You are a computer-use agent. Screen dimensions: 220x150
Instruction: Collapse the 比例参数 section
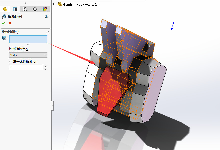point(48,32)
